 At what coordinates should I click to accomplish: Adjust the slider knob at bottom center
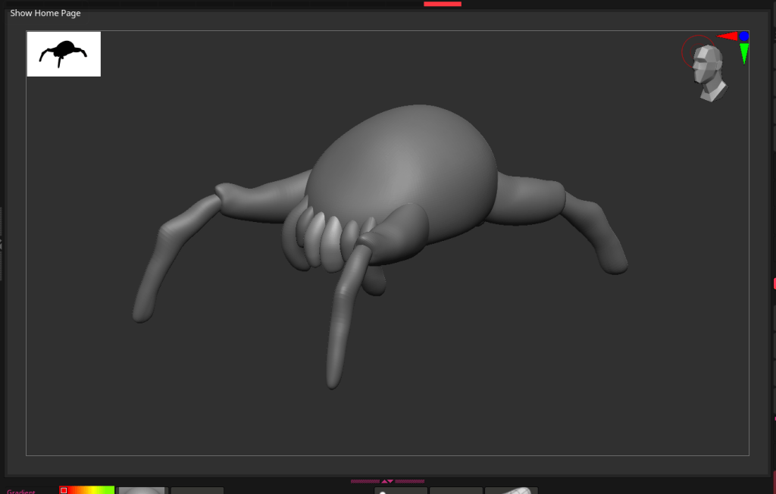(383, 492)
